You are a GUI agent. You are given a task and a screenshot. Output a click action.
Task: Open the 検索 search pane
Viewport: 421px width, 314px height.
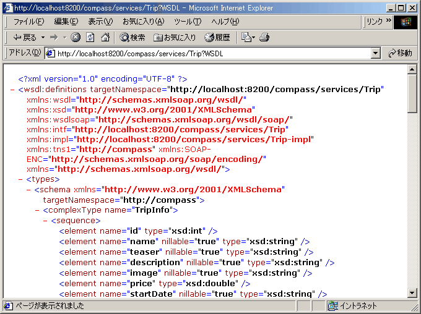132,38
